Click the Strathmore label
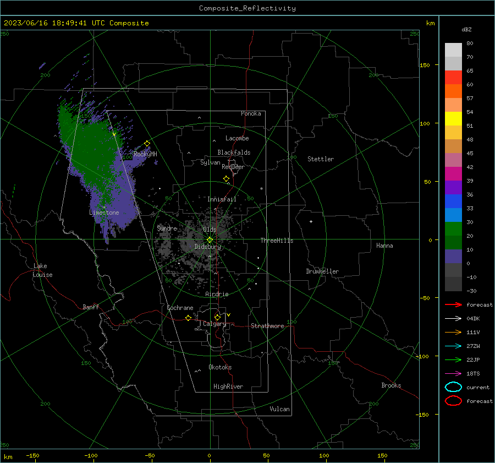 tap(267, 326)
